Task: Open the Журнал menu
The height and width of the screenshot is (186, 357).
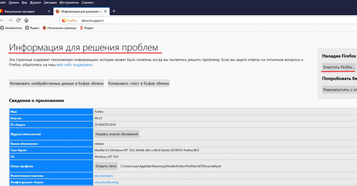Action: point(35,3)
